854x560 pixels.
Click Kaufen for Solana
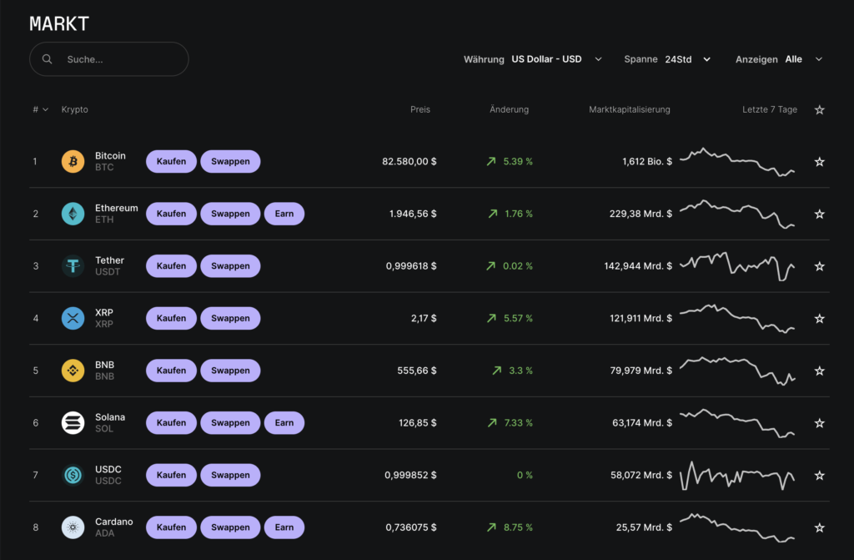tap(171, 422)
